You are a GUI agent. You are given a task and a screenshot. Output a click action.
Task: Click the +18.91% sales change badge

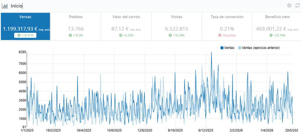(x=25, y=35)
